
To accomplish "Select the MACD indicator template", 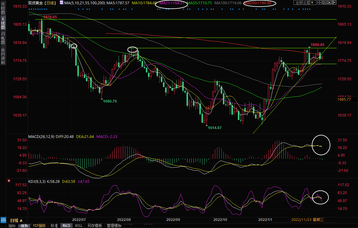I will click(x=66, y=226).
